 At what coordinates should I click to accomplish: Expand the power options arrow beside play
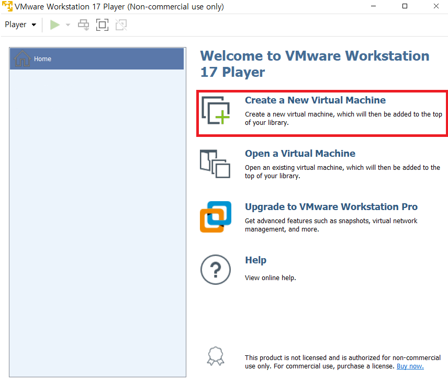tap(68, 25)
